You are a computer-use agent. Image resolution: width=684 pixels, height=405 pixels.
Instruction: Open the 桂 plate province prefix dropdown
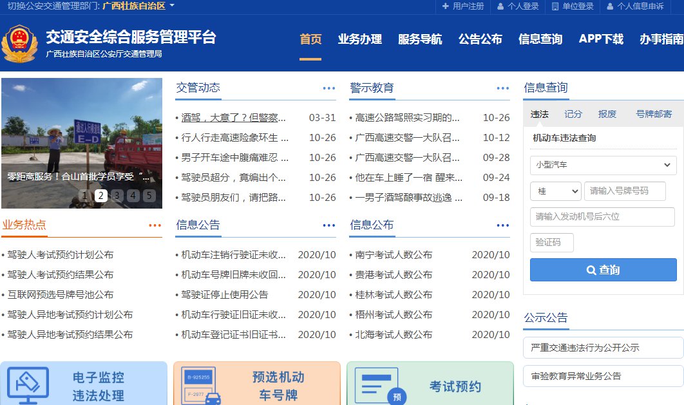pyautogui.click(x=555, y=191)
